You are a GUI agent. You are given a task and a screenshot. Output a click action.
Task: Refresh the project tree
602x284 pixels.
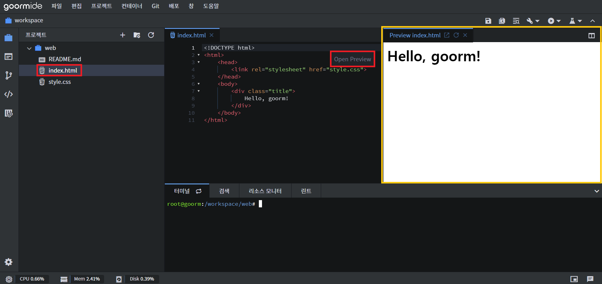[151, 35]
